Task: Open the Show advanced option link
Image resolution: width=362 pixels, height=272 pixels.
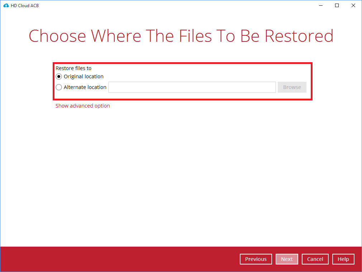Action: (x=83, y=106)
